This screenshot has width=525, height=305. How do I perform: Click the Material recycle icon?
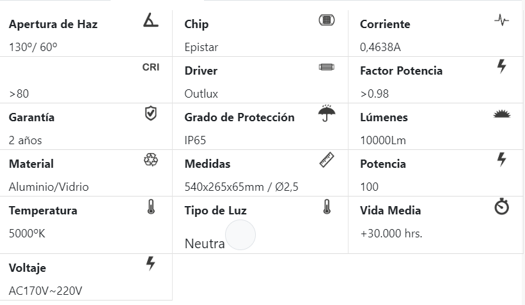pos(151,160)
